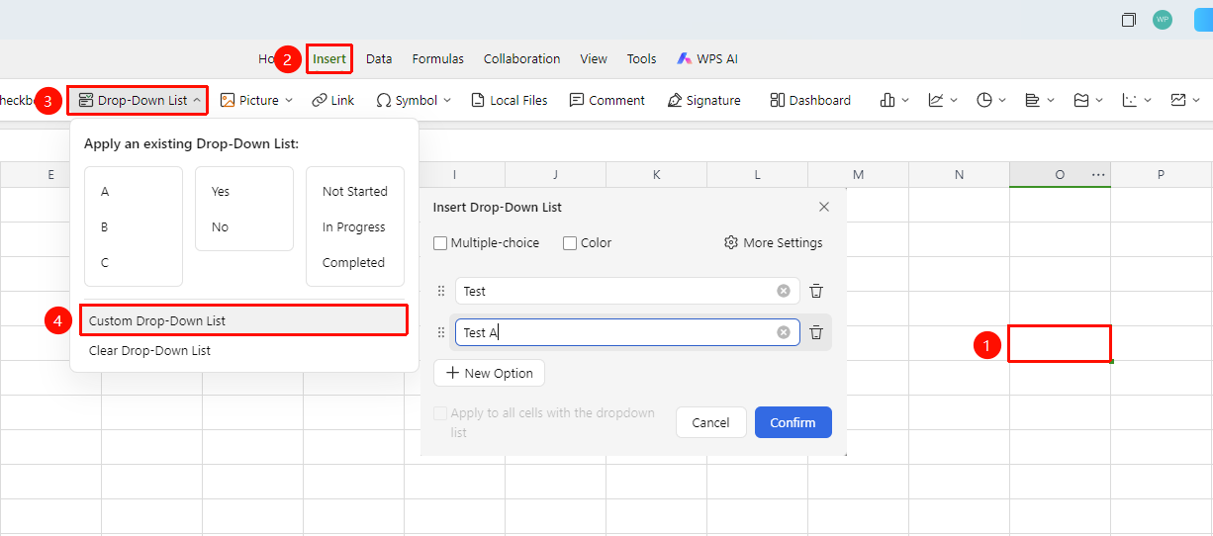1213x536 pixels.
Task: Switch to the Tools tab
Action: tap(642, 59)
